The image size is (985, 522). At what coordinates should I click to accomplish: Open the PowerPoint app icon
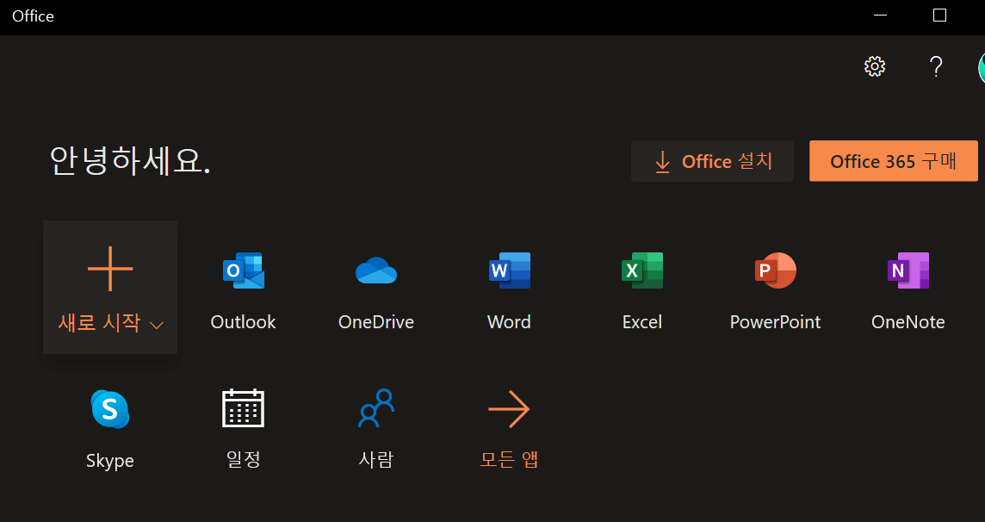775,270
